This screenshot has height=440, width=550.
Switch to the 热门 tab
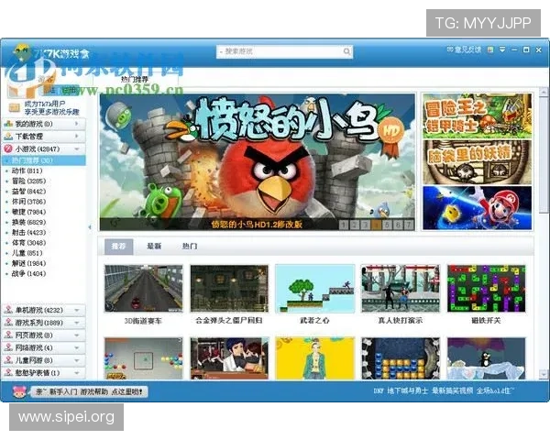(x=190, y=247)
